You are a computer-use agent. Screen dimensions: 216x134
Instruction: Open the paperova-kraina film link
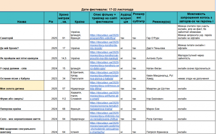104,106
